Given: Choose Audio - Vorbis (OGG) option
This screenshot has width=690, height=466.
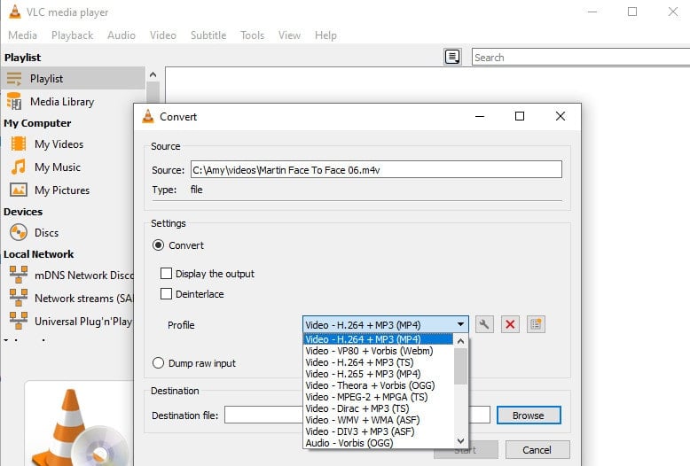Looking at the screenshot, I should tap(378, 443).
